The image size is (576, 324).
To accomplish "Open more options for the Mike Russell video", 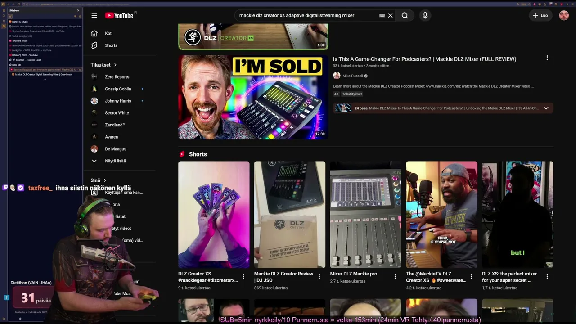I will coord(547,58).
